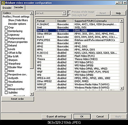Viewport: 128px width, 125px height.
Task: Close the ffdshow configuration window
Action: 125,3
